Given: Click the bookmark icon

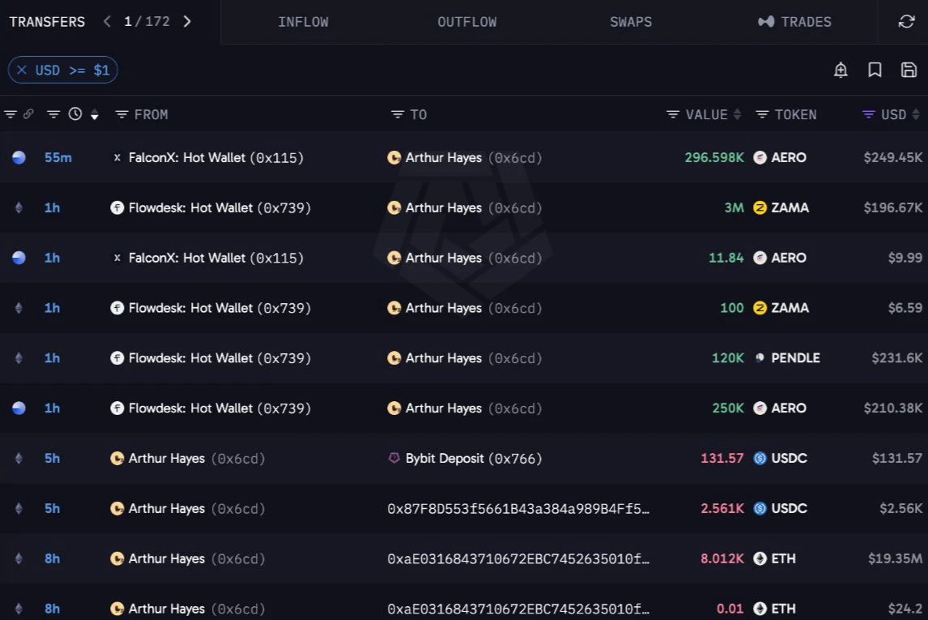Looking at the screenshot, I should tap(875, 70).
